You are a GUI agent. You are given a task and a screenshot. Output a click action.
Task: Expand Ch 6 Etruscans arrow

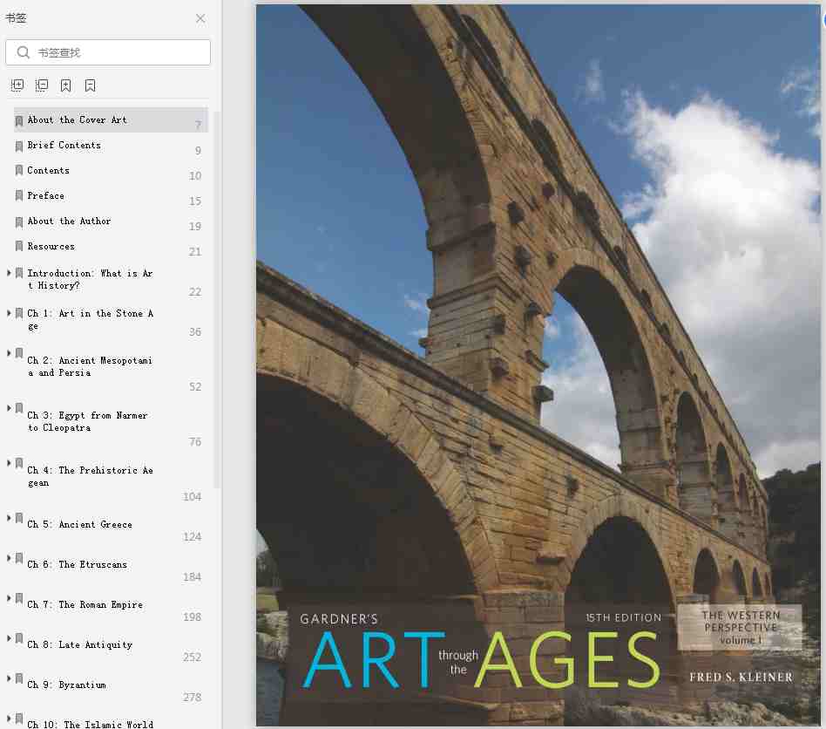tap(9, 558)
